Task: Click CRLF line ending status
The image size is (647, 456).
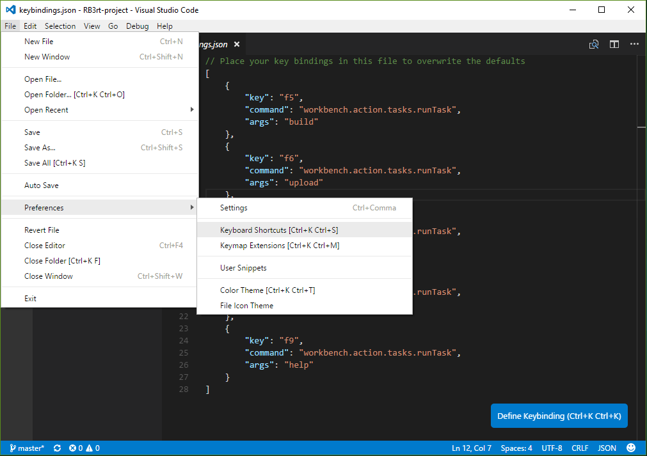Action: point(580,448)
